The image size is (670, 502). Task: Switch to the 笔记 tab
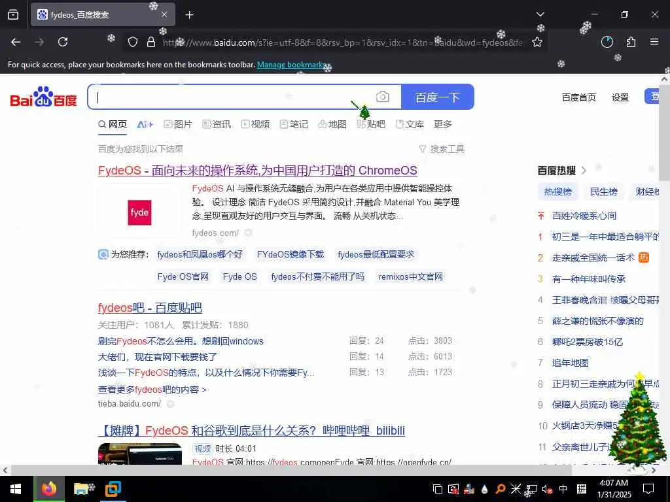[294, 124]
